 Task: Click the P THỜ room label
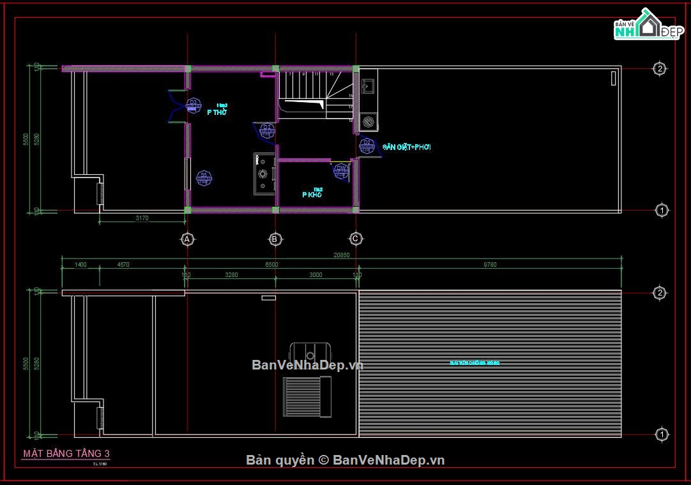217,112
